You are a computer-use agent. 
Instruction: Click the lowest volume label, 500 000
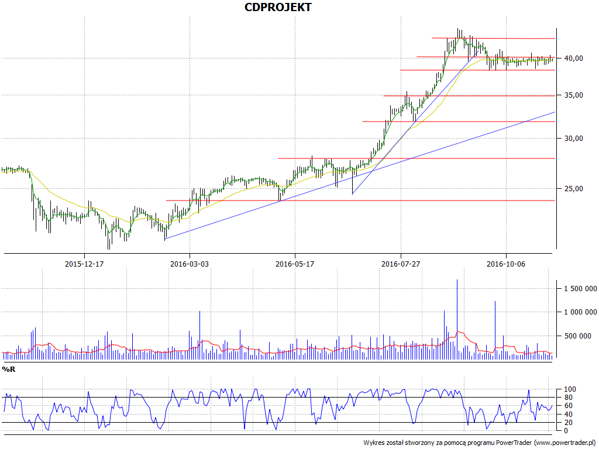(x=577, y=336)
